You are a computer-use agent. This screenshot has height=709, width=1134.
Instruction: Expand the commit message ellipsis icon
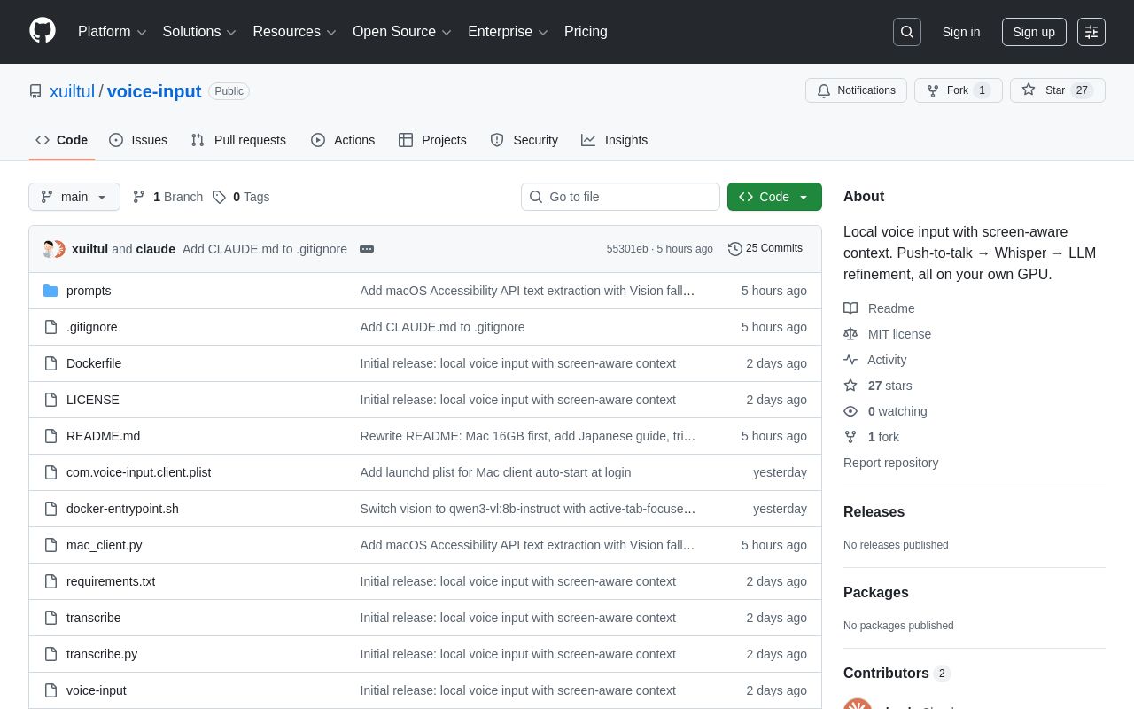point(367,249)
